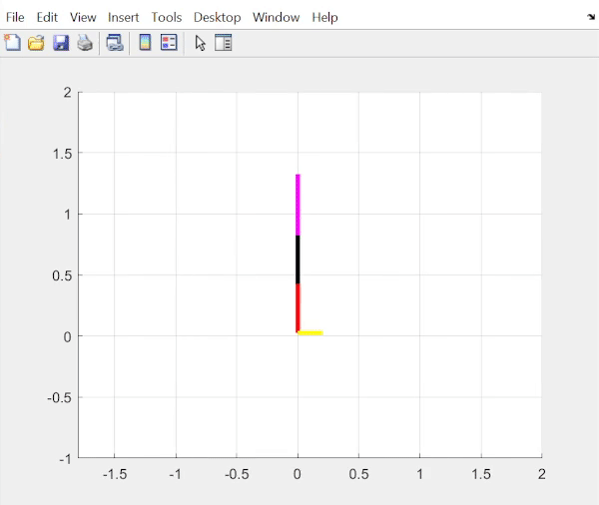Click the Open File folder icon
The width and height of the screenshot is (599, 505).
pyautogui.click(x=36, y=42)
